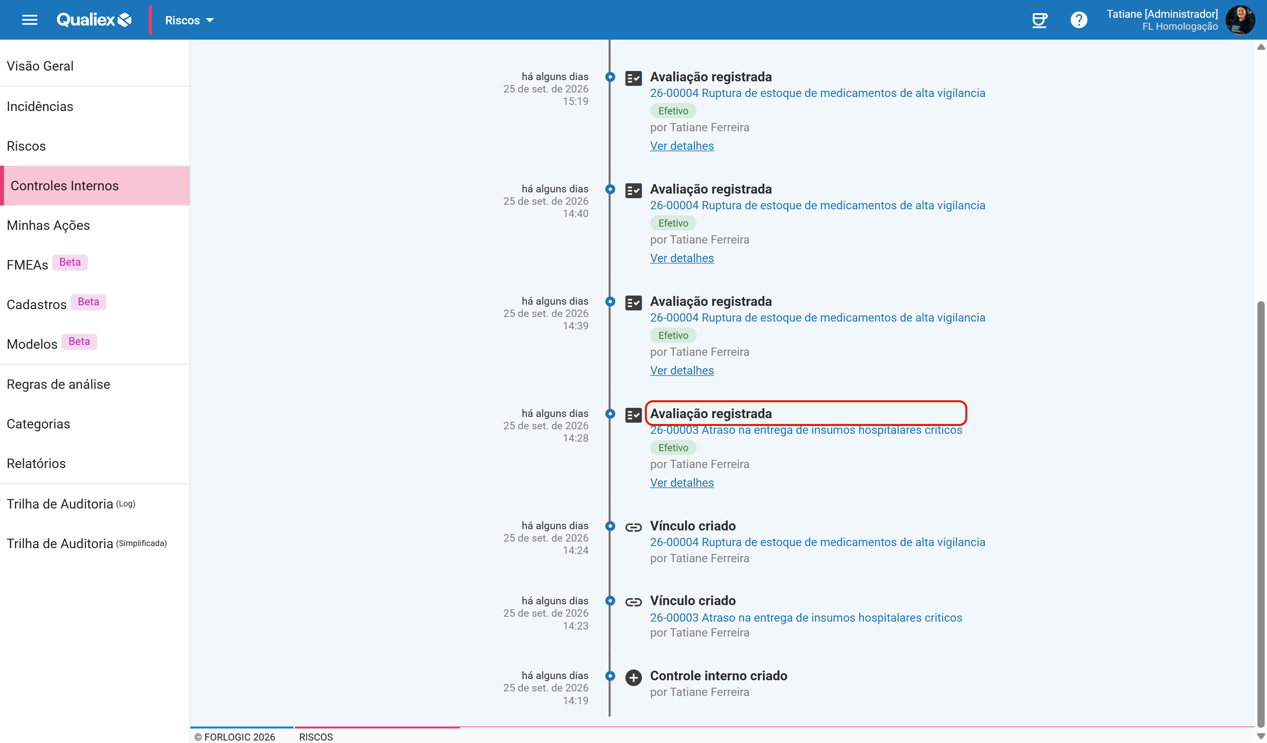This screenshot has width=1267, height=743.
Task: Open the Riscos sidebar item
Action: point(95,146)
